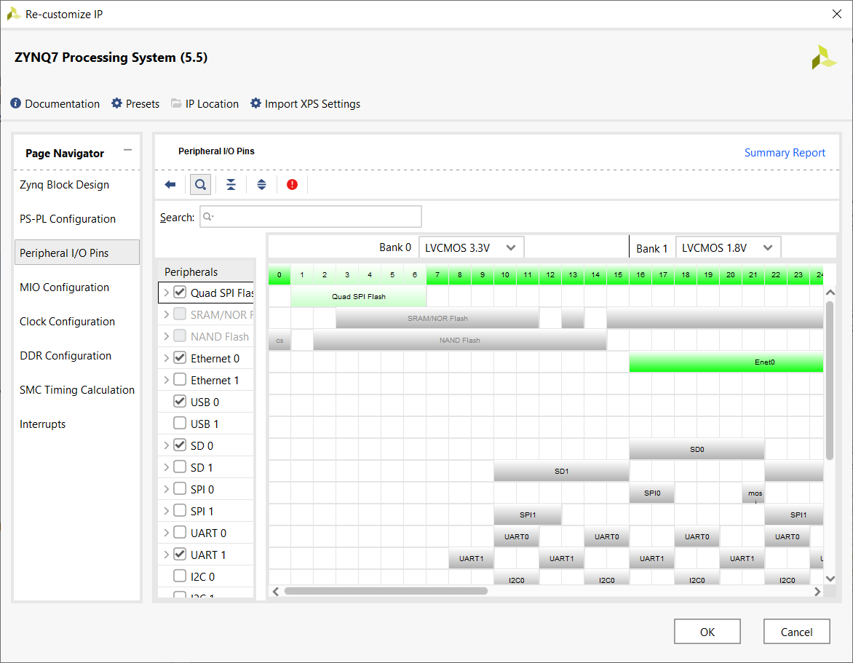Uncheck the Quad SPI Flash checkbox

point(180,293)
